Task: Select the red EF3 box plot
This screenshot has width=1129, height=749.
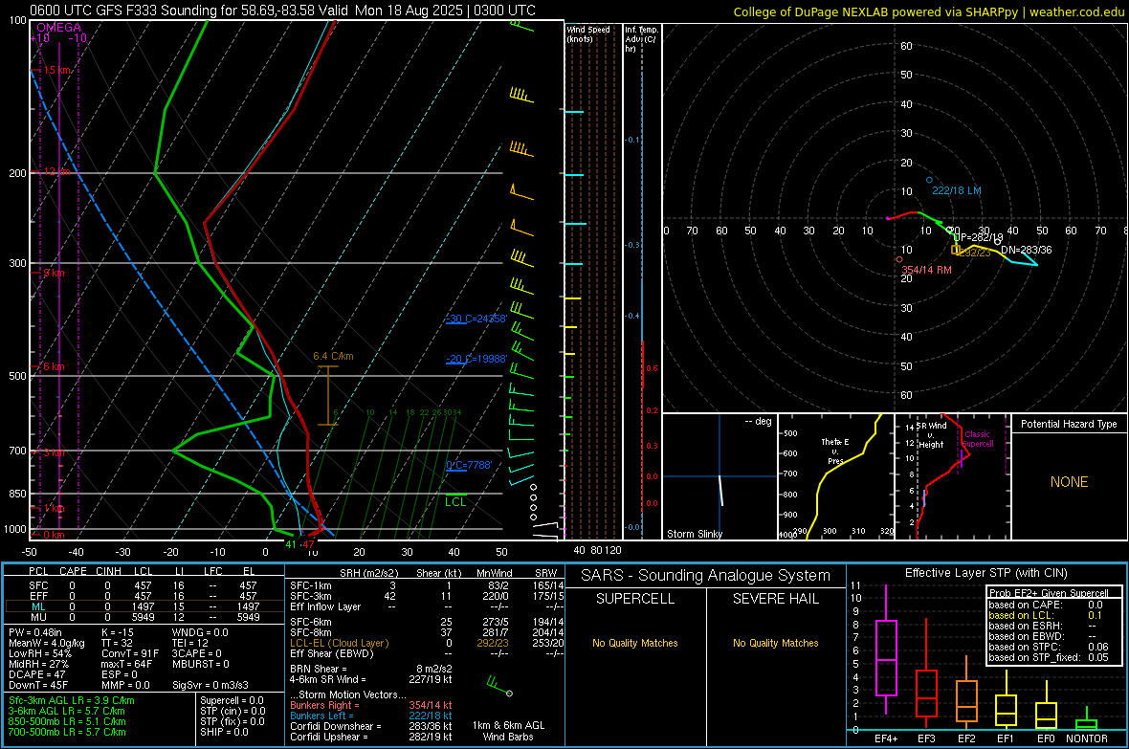Action: coord(926,673)
